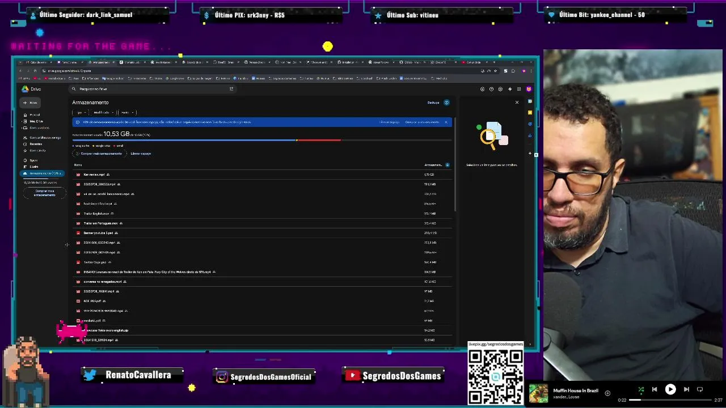Click the Muffin House album art thumbnail
726x408 pixels.
click(538, 393)
